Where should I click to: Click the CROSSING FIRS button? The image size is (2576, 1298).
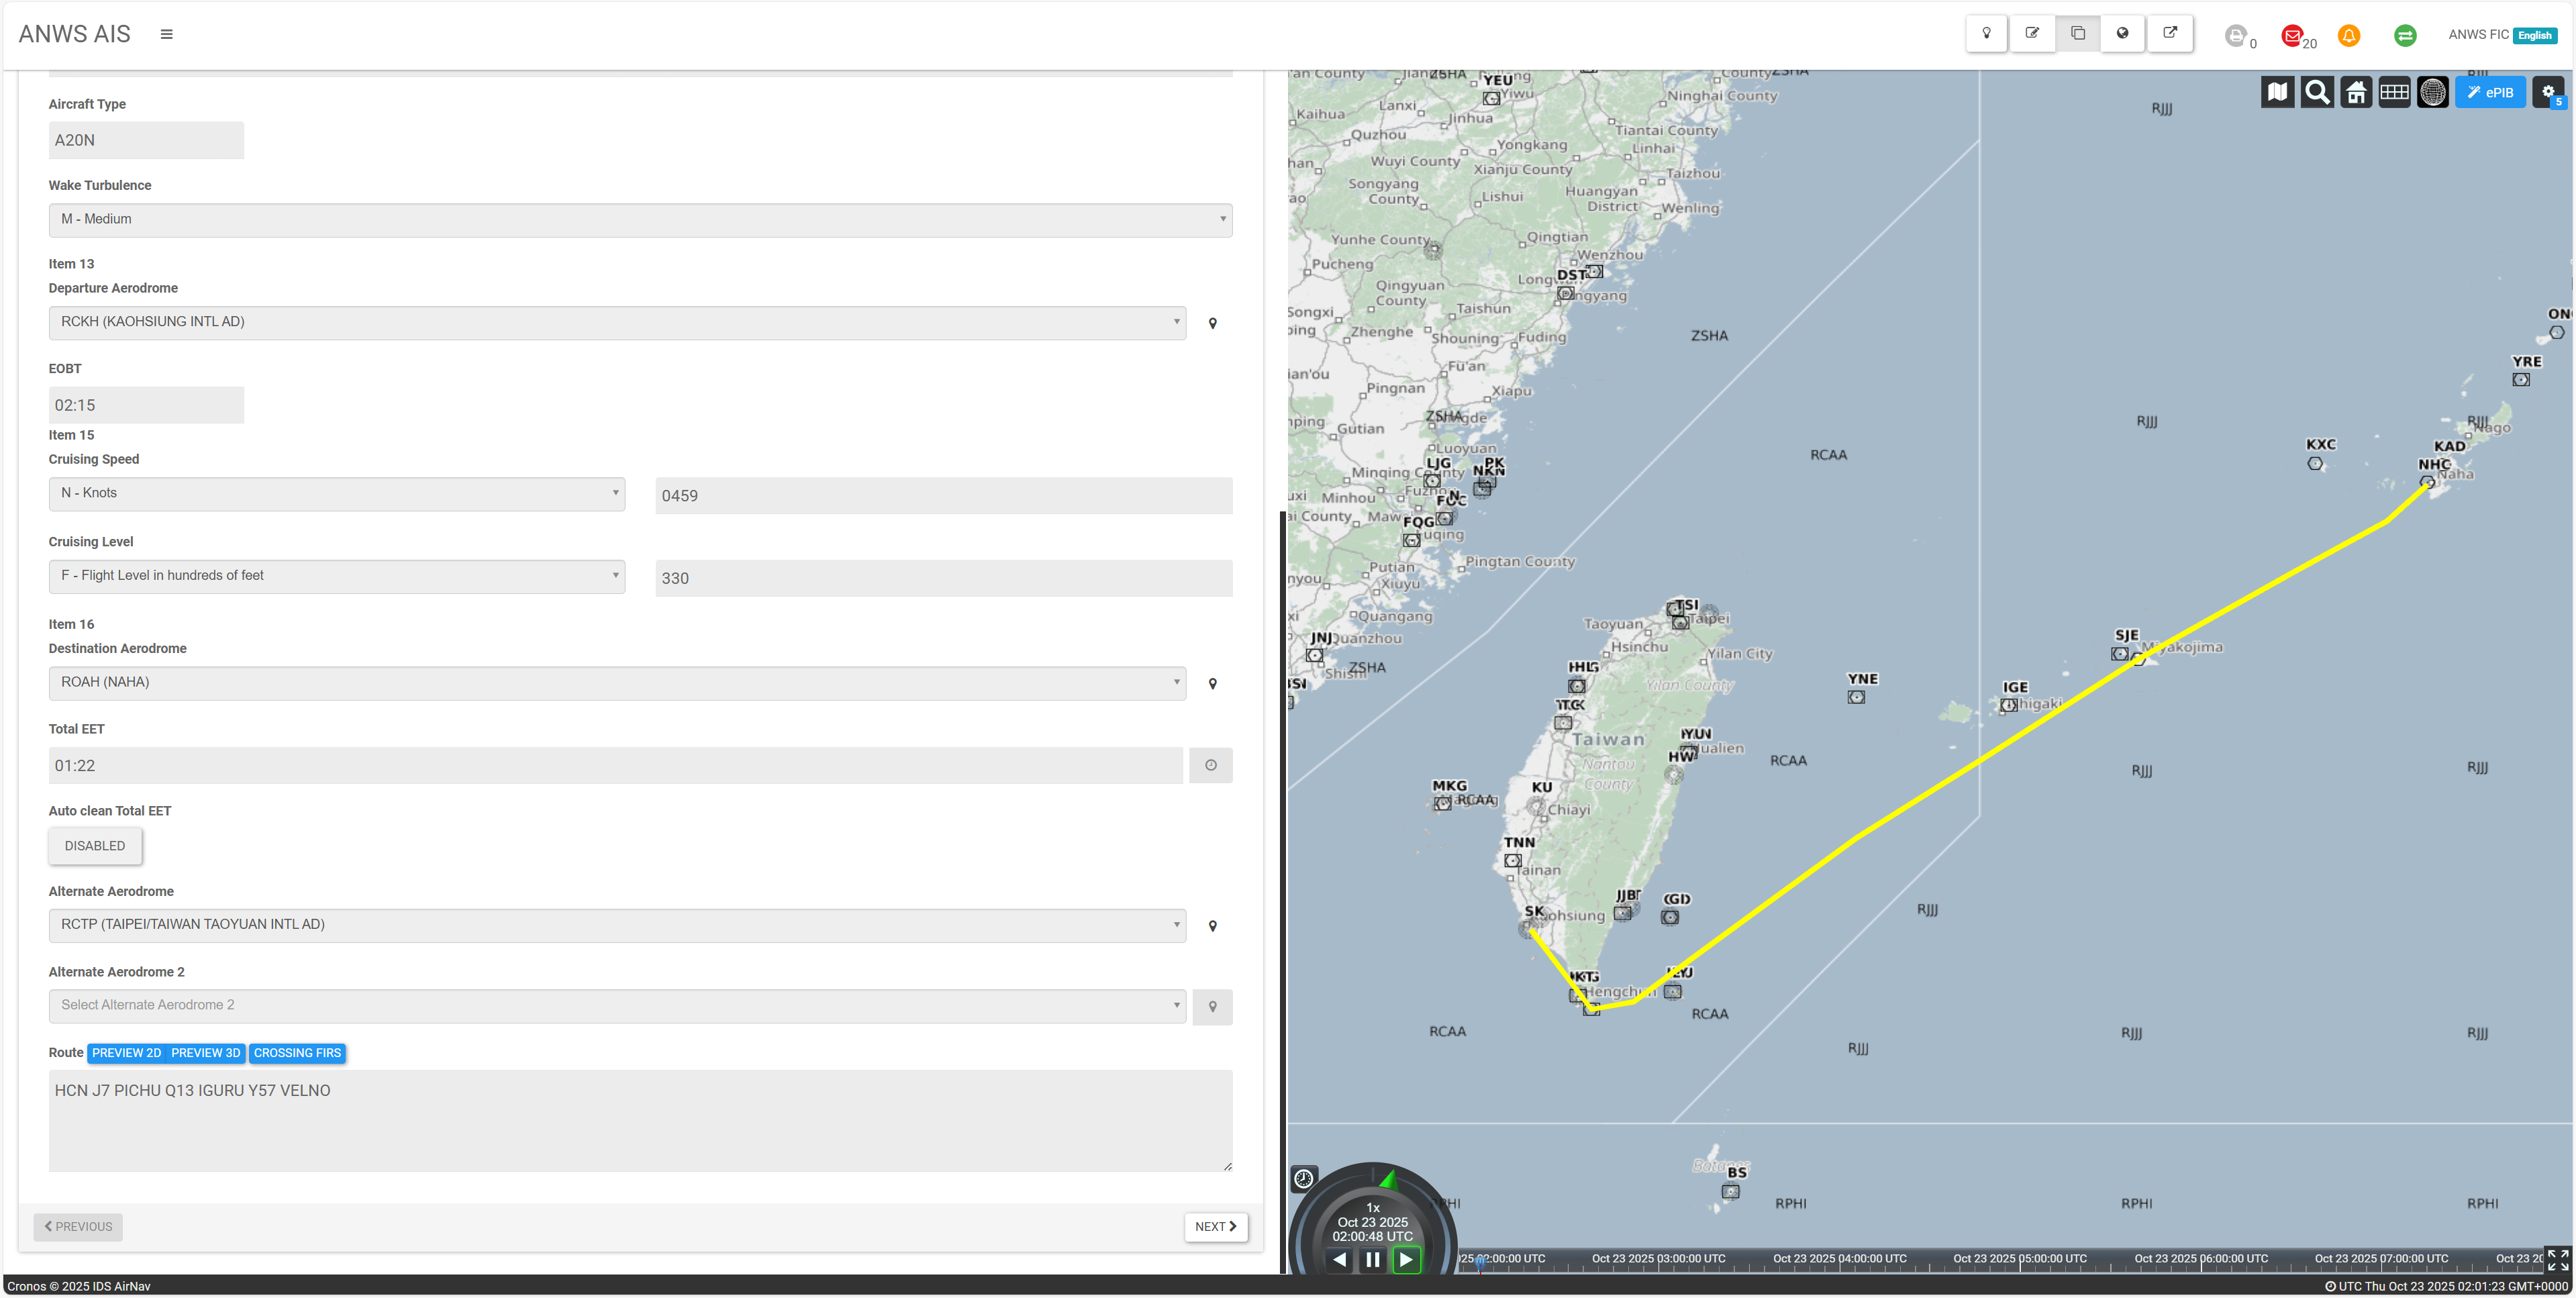click(297, 1053)
